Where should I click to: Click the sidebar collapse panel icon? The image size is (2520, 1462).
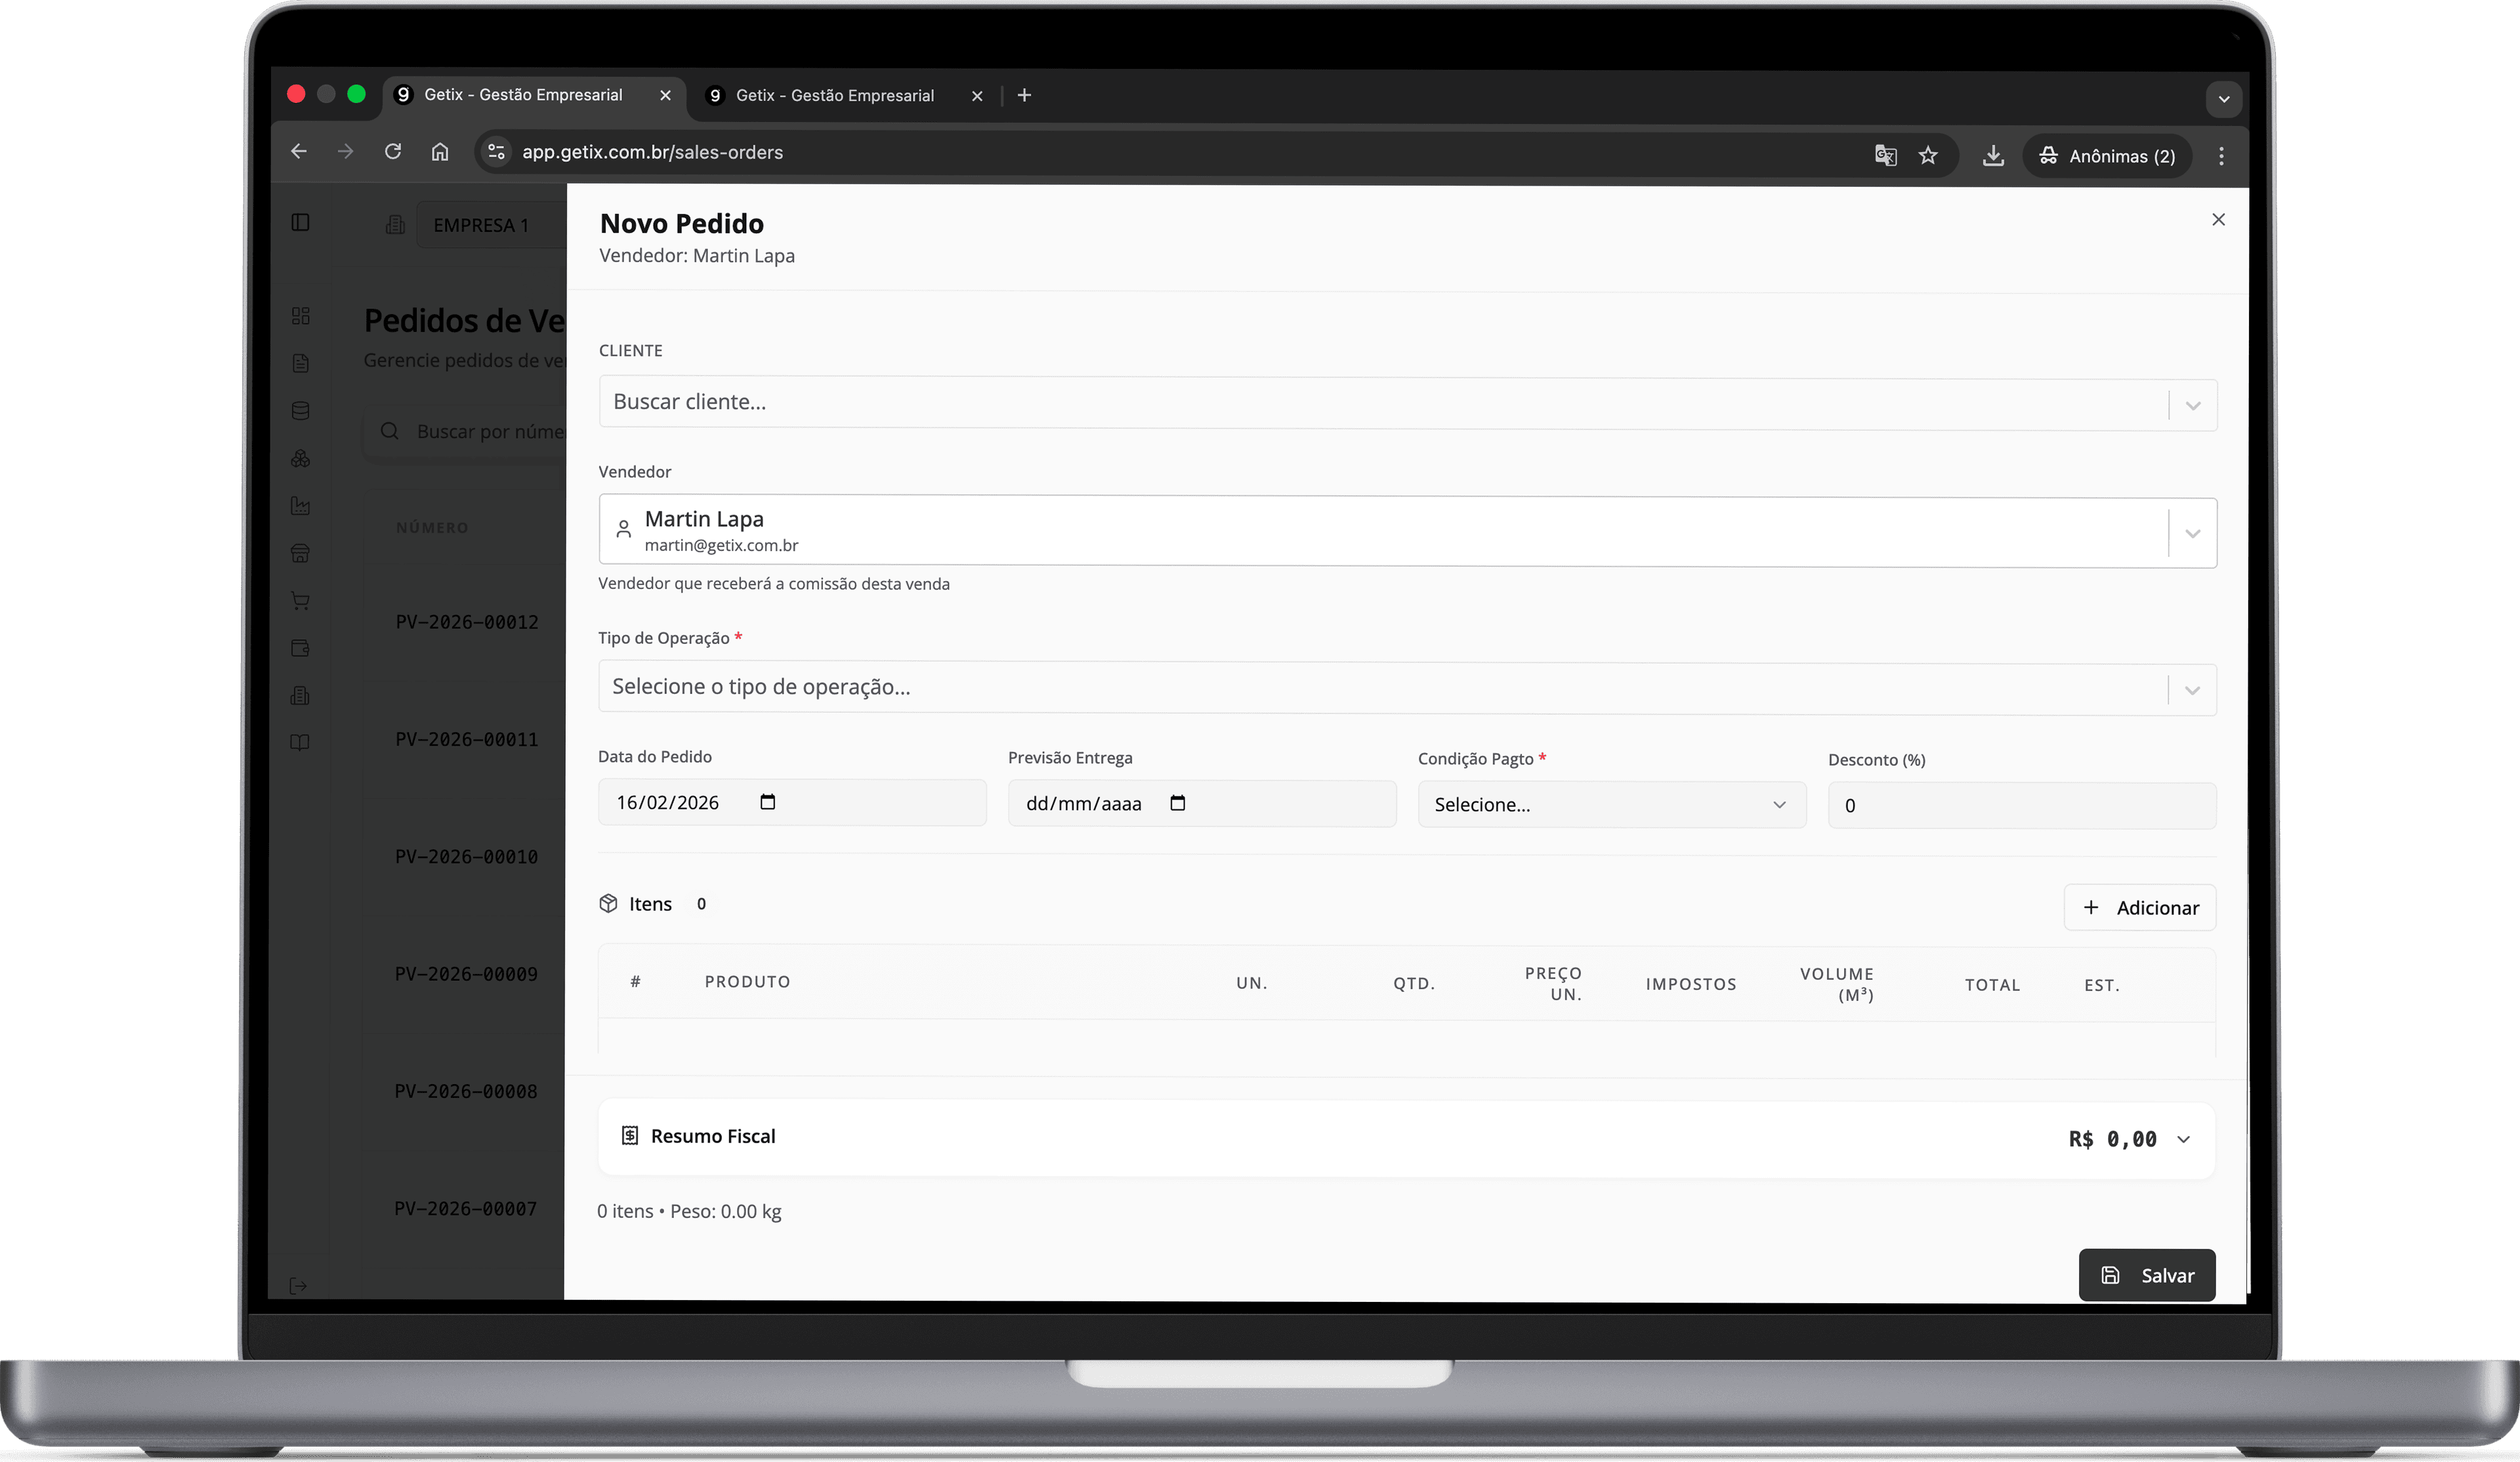[300, 222]
